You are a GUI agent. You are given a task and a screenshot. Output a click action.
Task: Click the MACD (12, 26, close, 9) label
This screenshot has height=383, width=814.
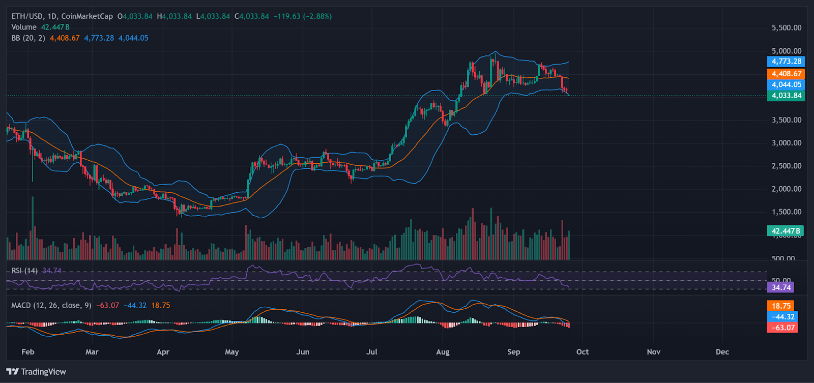(x=51, y=305)
